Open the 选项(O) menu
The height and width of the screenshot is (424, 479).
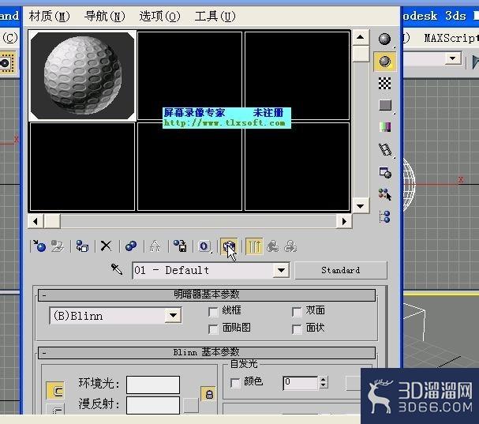(159, 16)
